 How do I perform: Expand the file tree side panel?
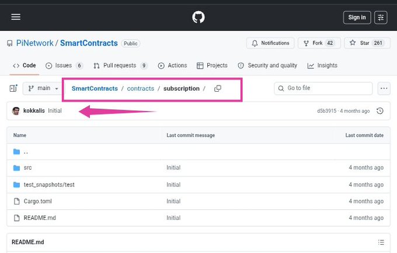click(13, 88)
